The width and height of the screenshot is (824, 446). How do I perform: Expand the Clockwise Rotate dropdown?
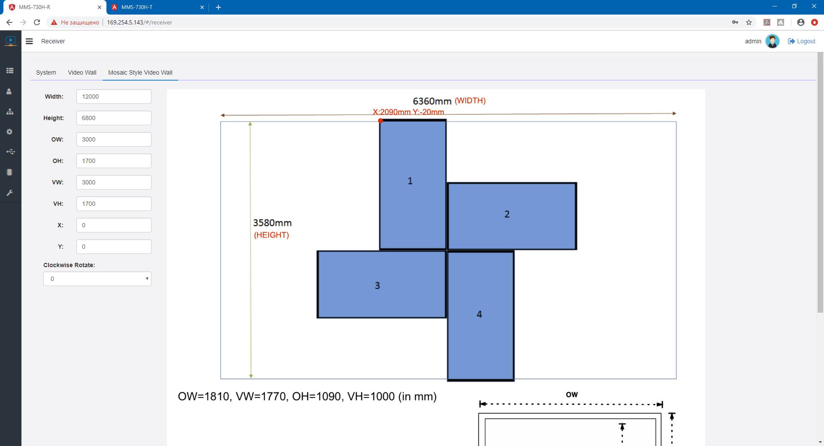[x=97, y=279]
